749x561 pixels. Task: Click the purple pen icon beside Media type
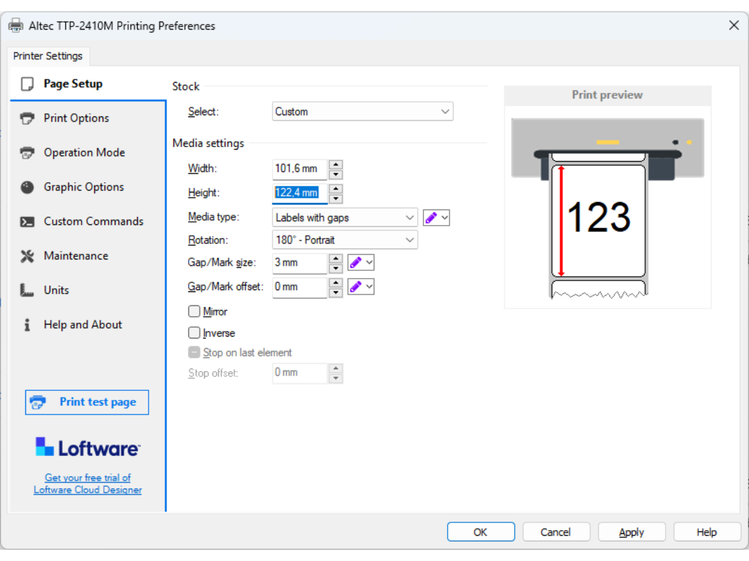point(431,218)
